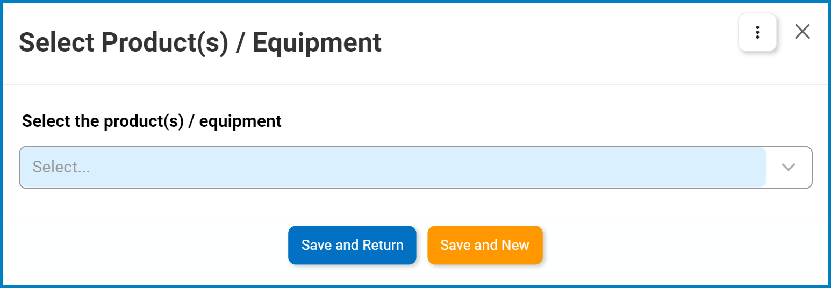The image size is (831, 288).
Task: Open the three-dot more options menu
Action: click(x=757, y=32)
